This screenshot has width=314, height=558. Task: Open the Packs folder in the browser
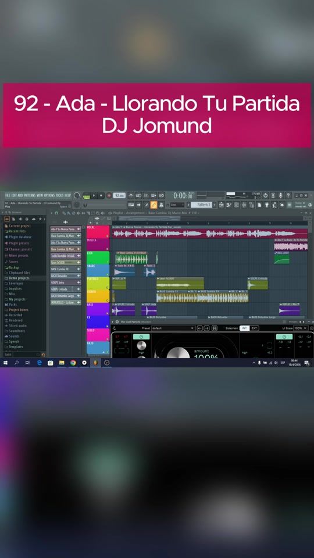(x=10, y=305)
